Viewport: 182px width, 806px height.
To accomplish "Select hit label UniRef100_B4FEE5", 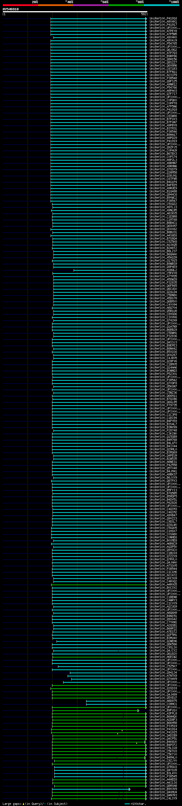I will (x=163, y=185).
